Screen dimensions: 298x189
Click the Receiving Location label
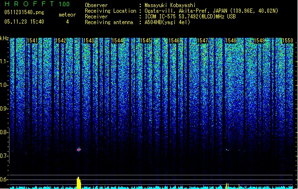(x=110, y=11)
